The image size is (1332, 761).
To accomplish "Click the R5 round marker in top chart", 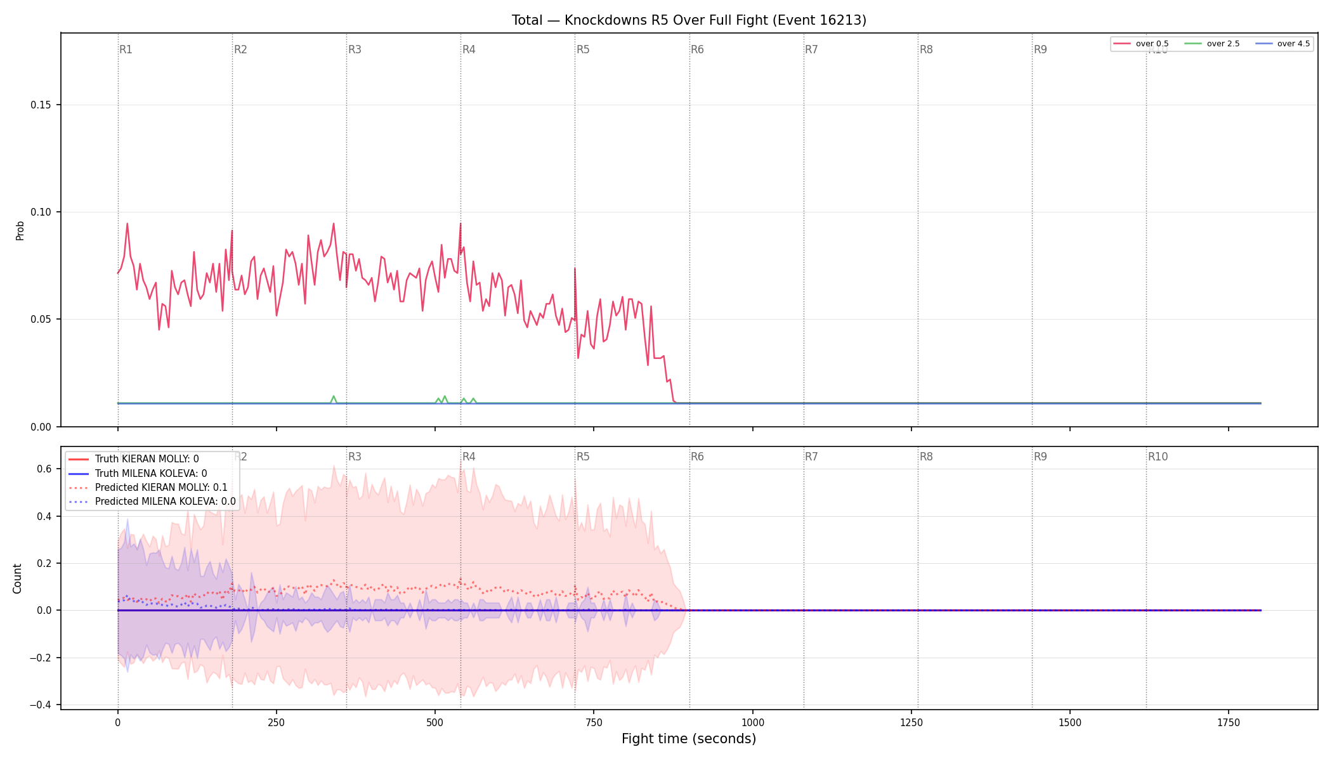I will 583,49.
